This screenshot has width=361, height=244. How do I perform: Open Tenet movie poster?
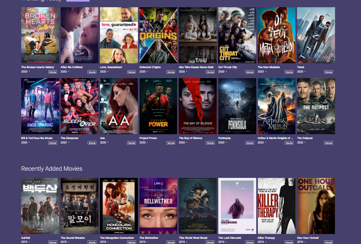pyautogui.click(x=316, y=35)
